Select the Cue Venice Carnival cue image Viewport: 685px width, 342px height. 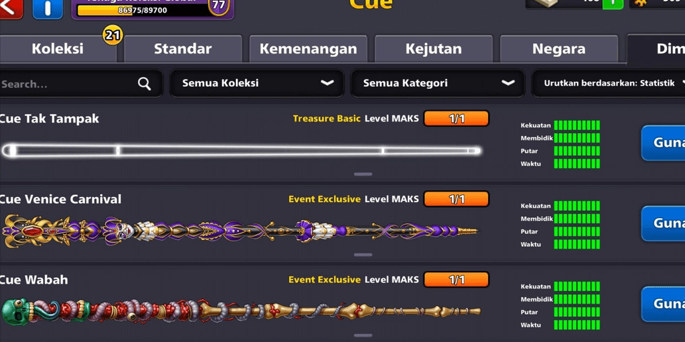coord(241,230)
